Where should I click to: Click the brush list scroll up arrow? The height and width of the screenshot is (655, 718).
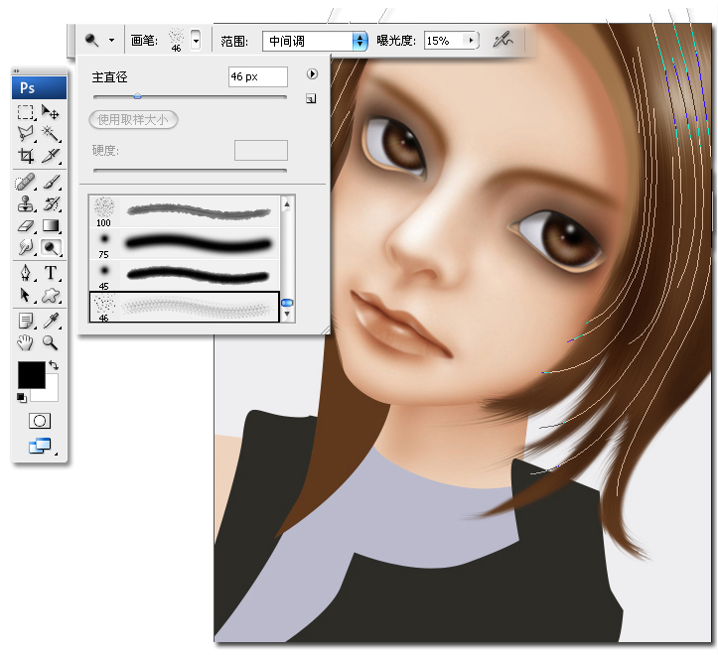coord(287,204)
